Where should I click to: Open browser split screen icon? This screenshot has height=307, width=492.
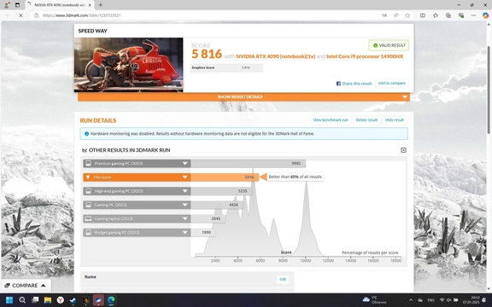423,15
